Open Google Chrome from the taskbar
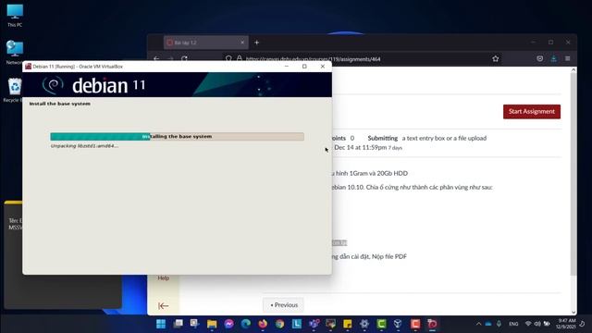The width and height of the screenshot is (592, 333). [x=279, y=324]
